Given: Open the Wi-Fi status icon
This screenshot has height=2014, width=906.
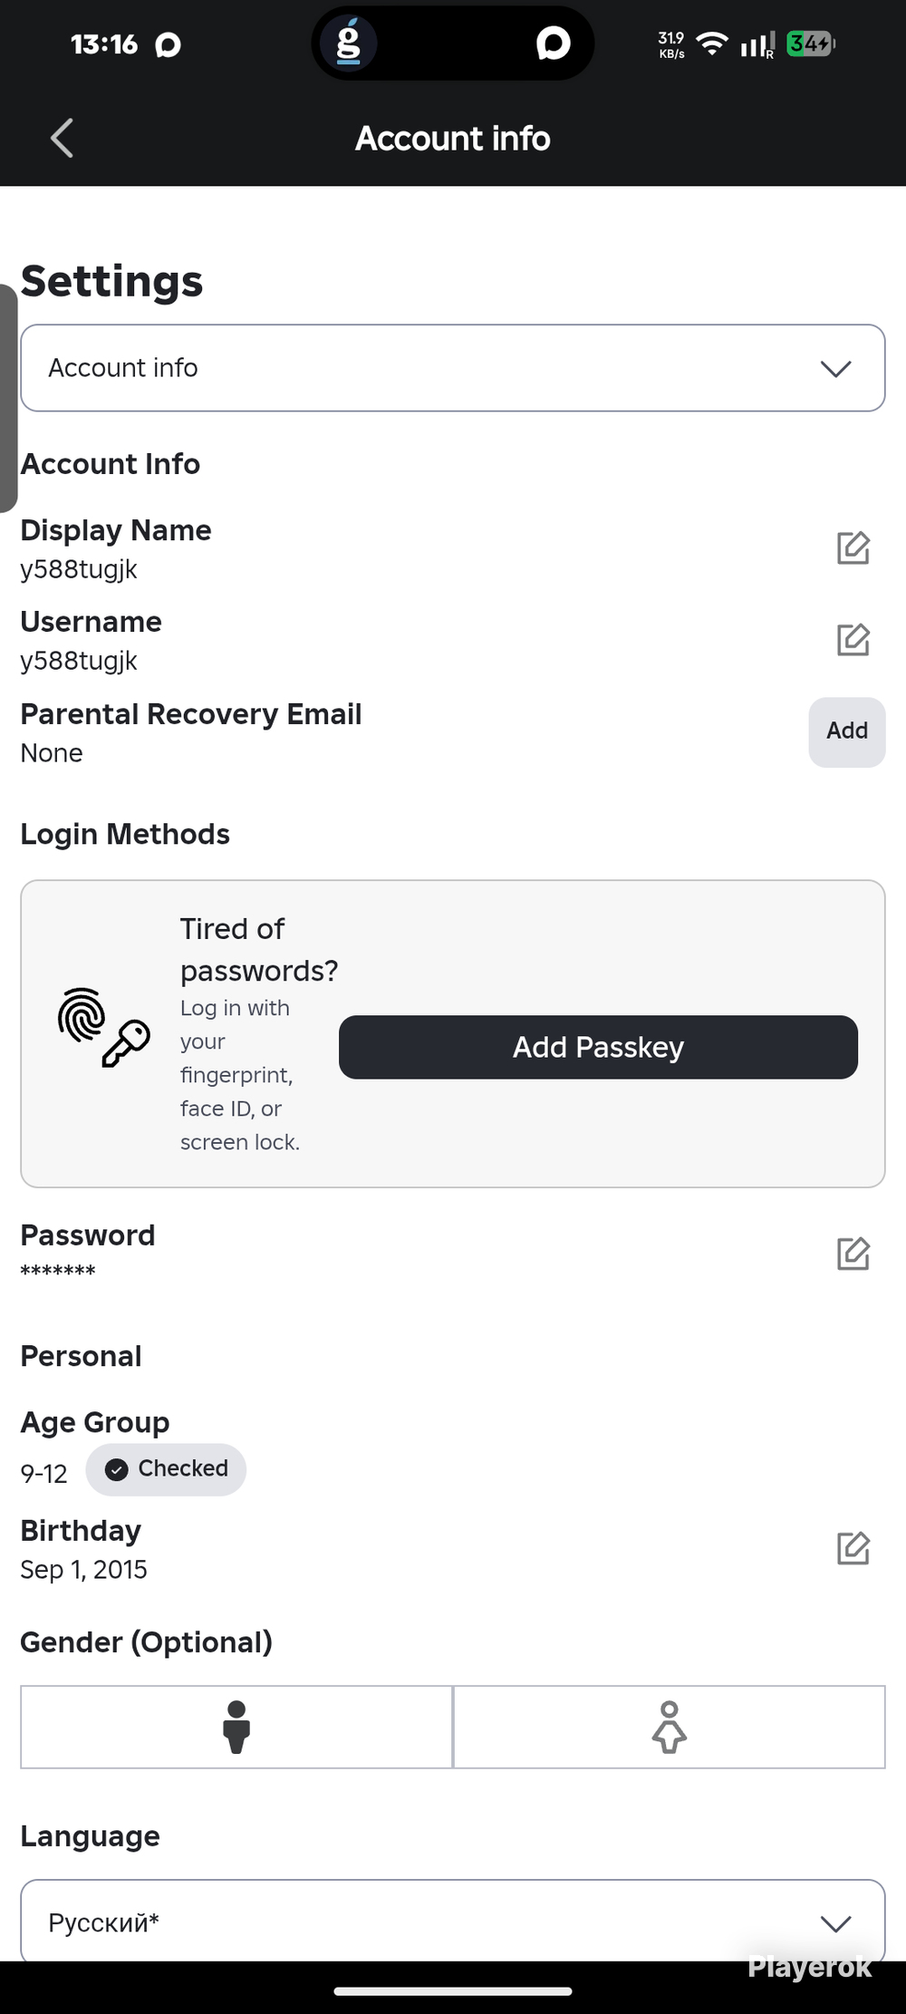Looking at the screenshot, I should 713,44.
